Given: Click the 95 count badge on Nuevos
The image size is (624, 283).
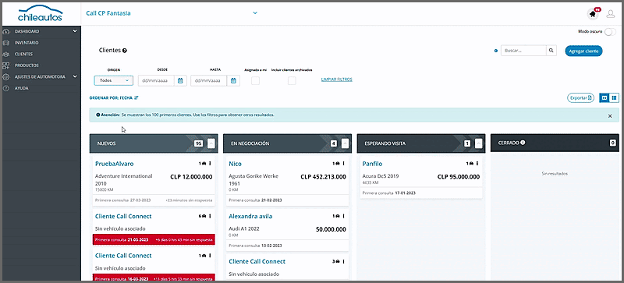Looking at the screenshot, I should [x=198, y=143].
